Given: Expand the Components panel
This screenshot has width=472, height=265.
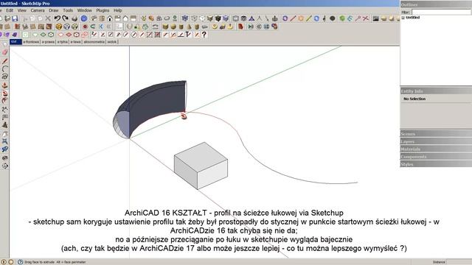Looking at the screenshot, I should (x=436, y=157).
